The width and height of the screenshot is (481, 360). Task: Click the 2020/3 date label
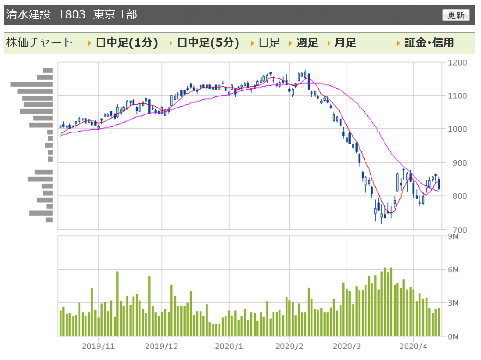pyautogui.click(x=347, y=347)
